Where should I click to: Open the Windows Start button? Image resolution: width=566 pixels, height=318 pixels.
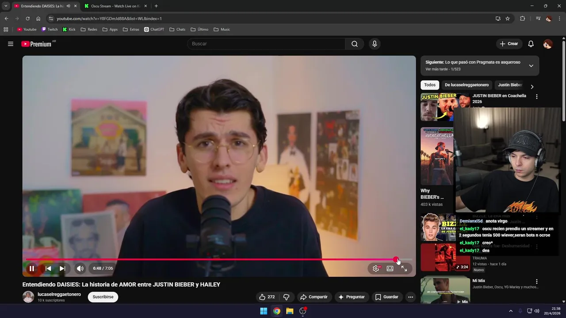click(x=264, y=311)
